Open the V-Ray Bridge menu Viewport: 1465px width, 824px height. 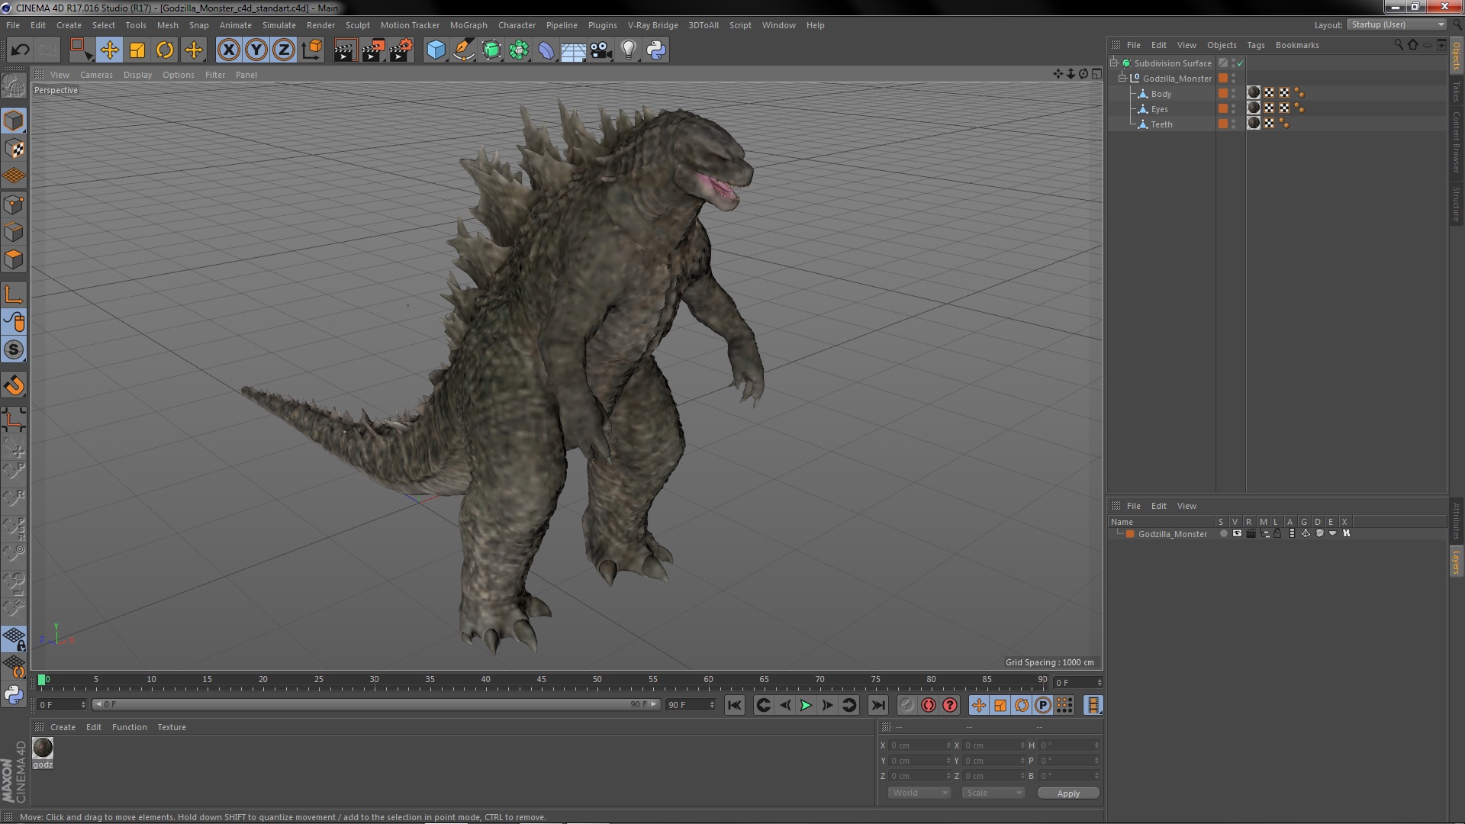click(652, 25)
